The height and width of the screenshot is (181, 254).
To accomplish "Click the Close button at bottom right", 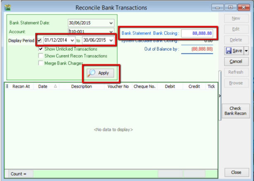I will click(x=236, y=172).
